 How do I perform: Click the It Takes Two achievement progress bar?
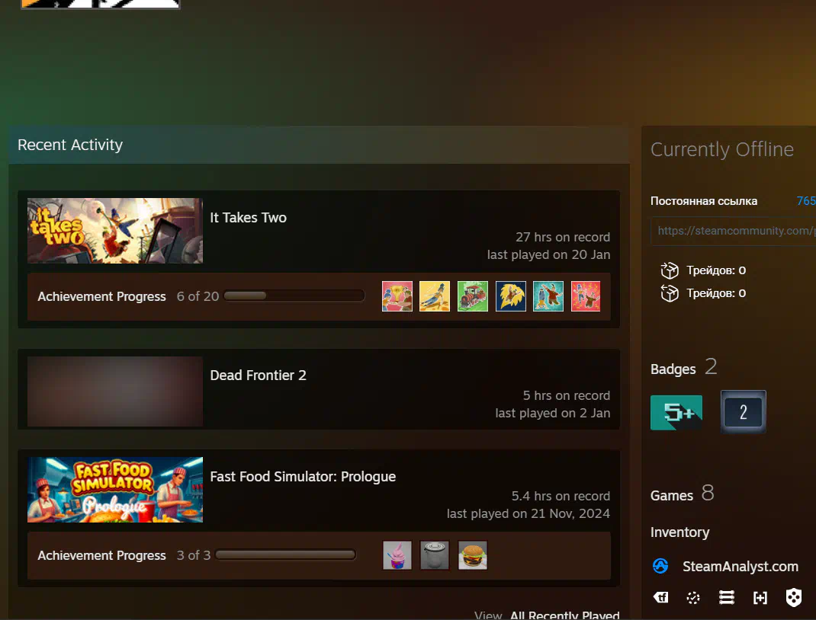coord(294,296)
